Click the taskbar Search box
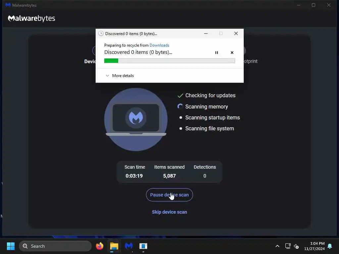This screenshot has width=339, height=254. pos(55,246)
